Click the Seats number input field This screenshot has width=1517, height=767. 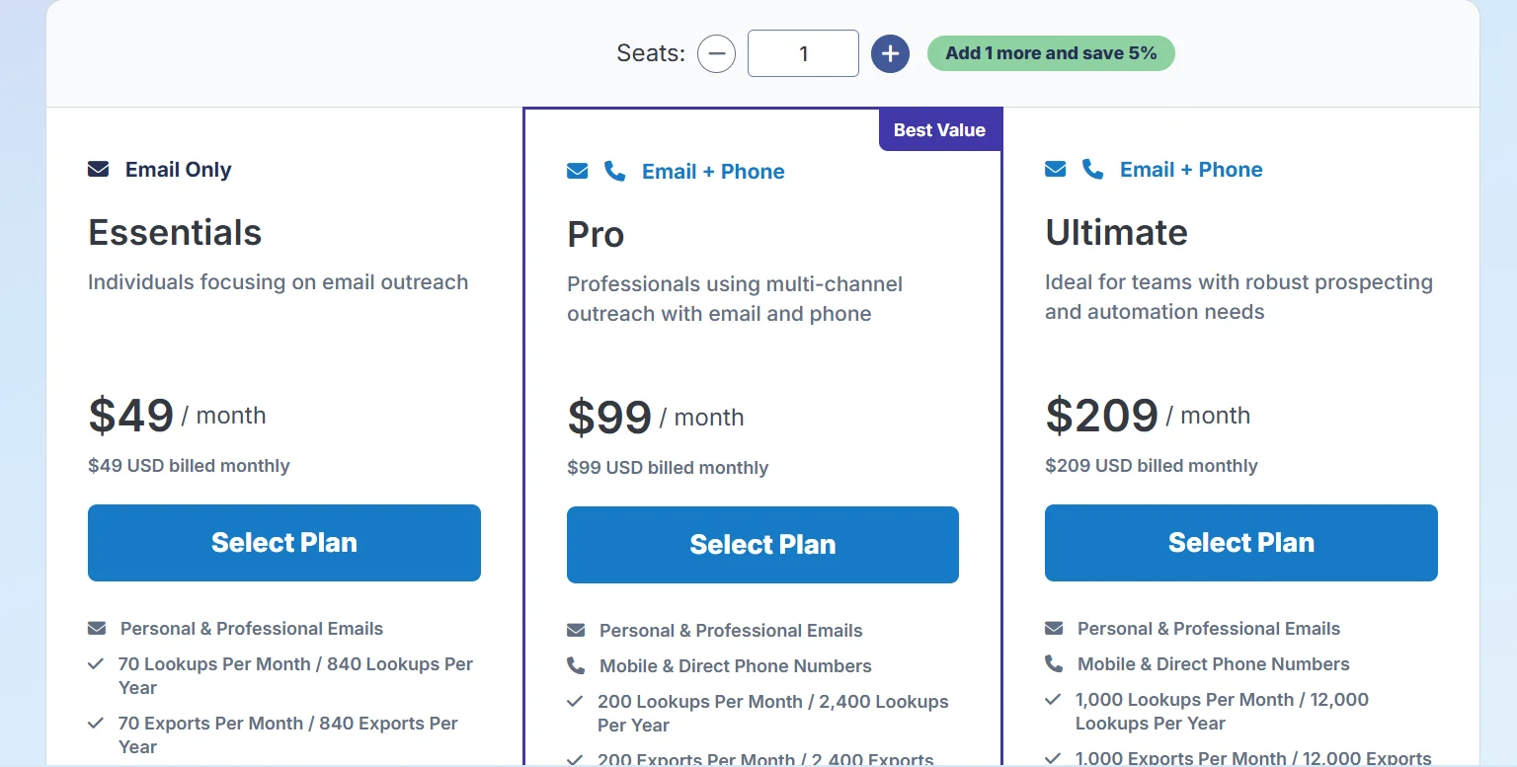(803, 53)
